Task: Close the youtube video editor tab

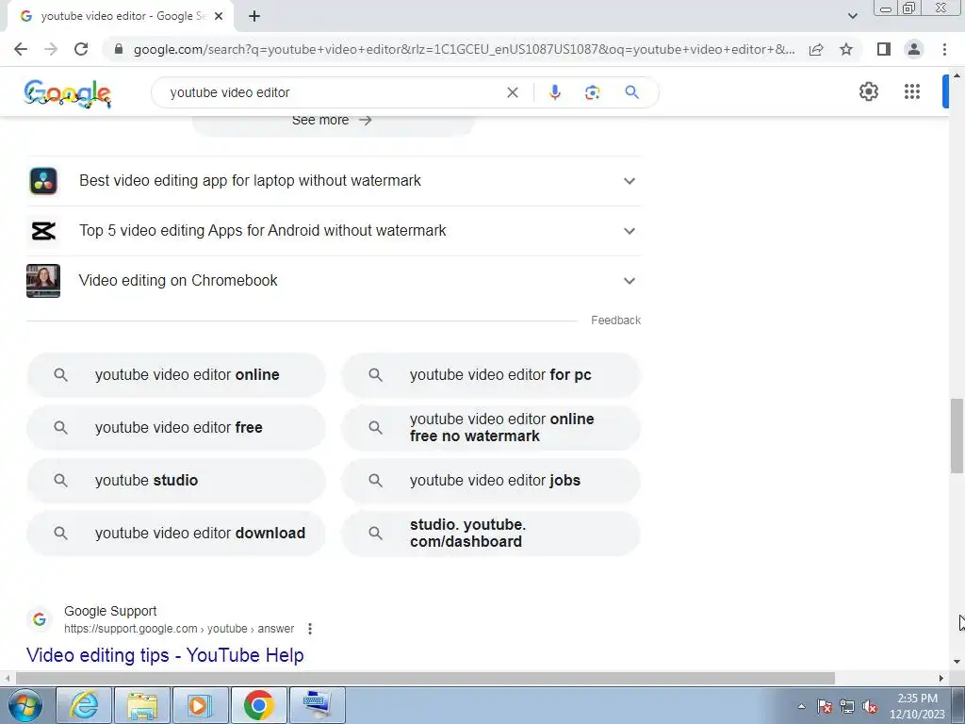Action: pos(219,16)
